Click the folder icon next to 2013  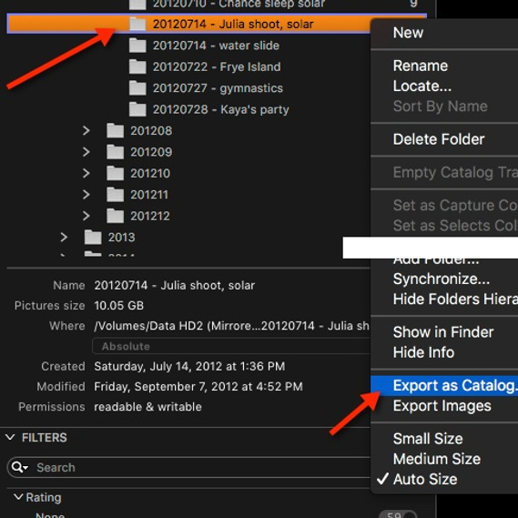pyautogui.click(x=93, y=237)
